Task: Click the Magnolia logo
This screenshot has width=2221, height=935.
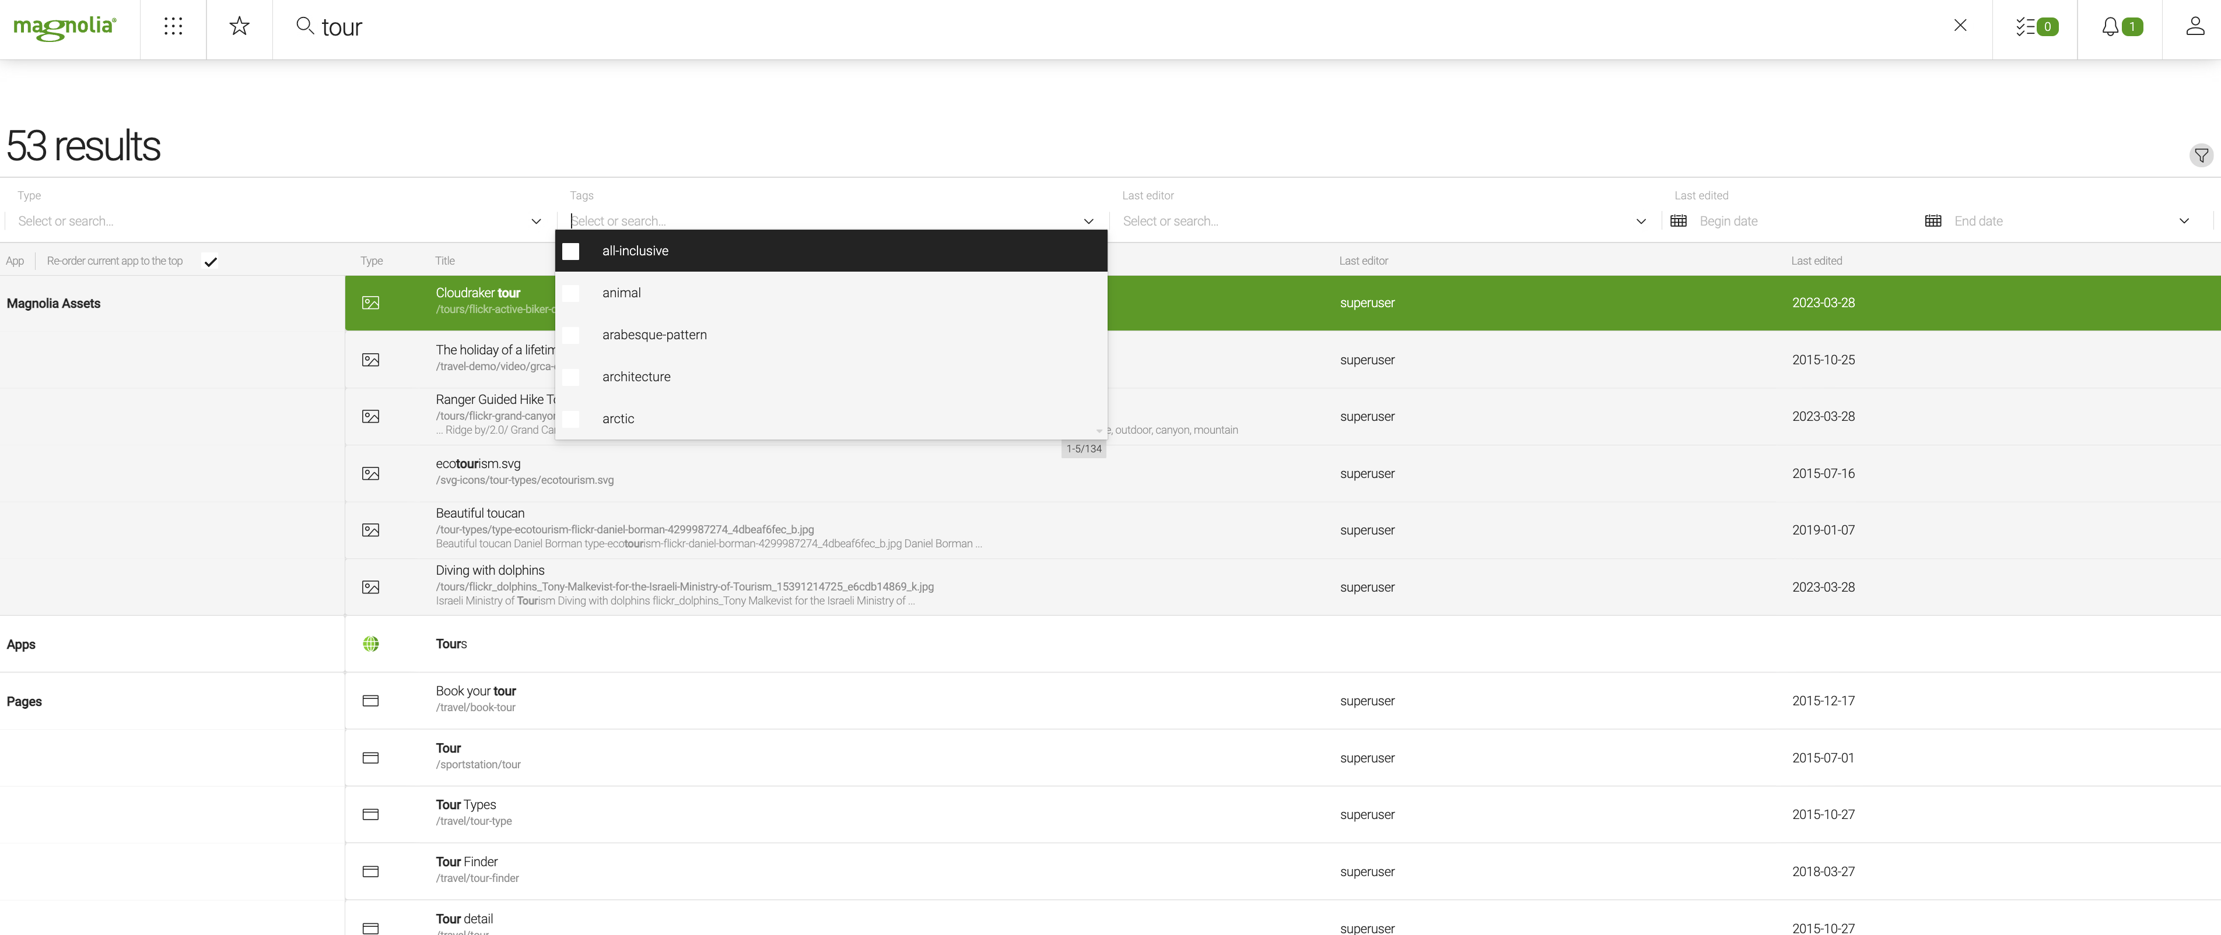Action: (65, 27)
